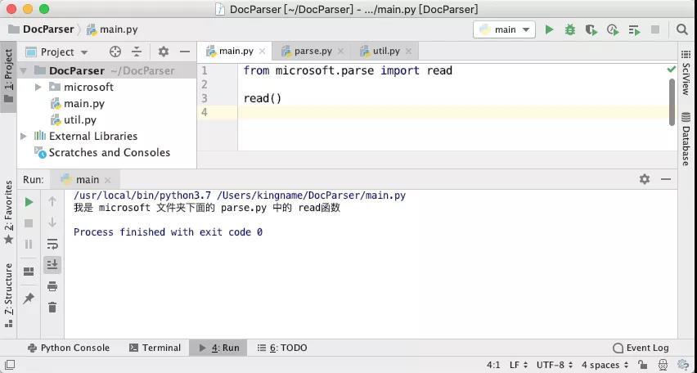Screen dimensions: 697x373
Task: Stop the running process from the top toolbar
Action: 655,29
